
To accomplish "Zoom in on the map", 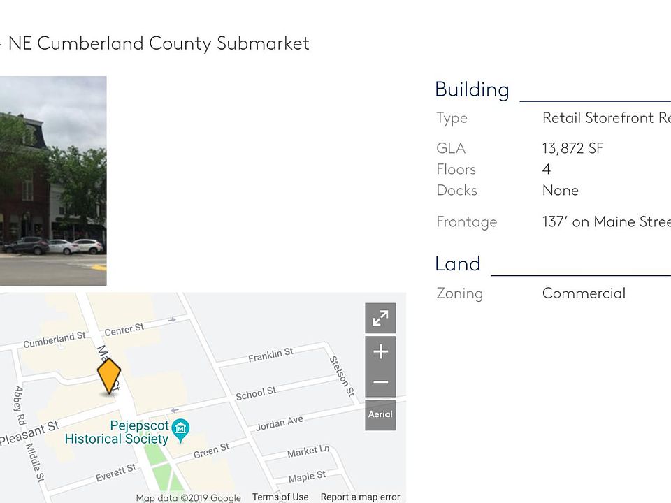I will (380, 351).
